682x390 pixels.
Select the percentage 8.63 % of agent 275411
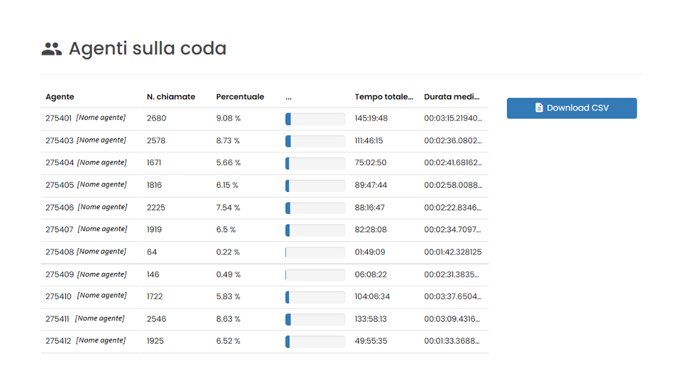(x=228, y=319)
